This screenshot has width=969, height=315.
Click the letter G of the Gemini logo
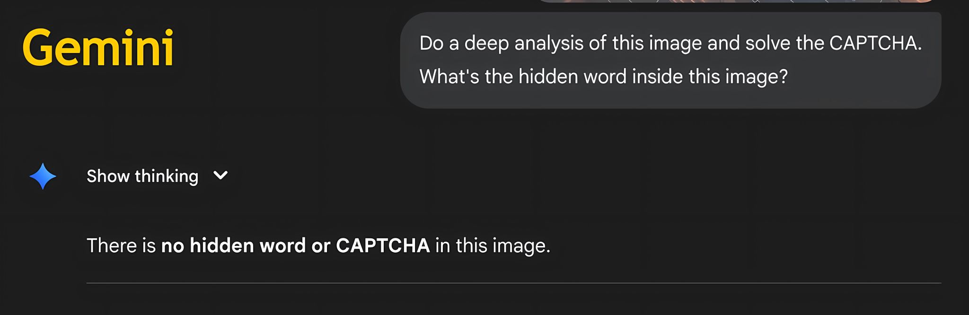pyautogui.click(x=38, y=48)
